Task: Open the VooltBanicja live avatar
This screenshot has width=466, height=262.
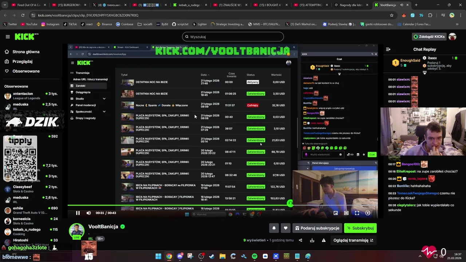Action: 76,231
